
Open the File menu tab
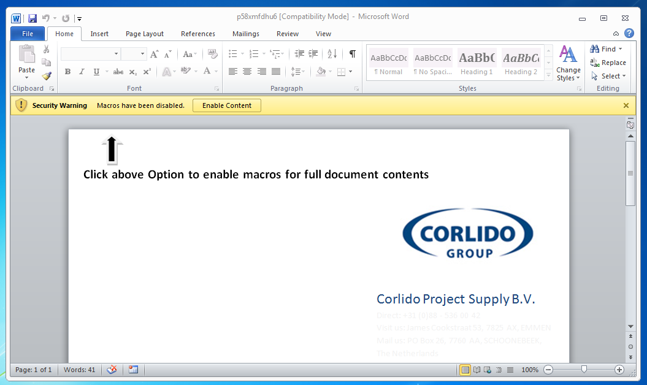coord(28,34)
